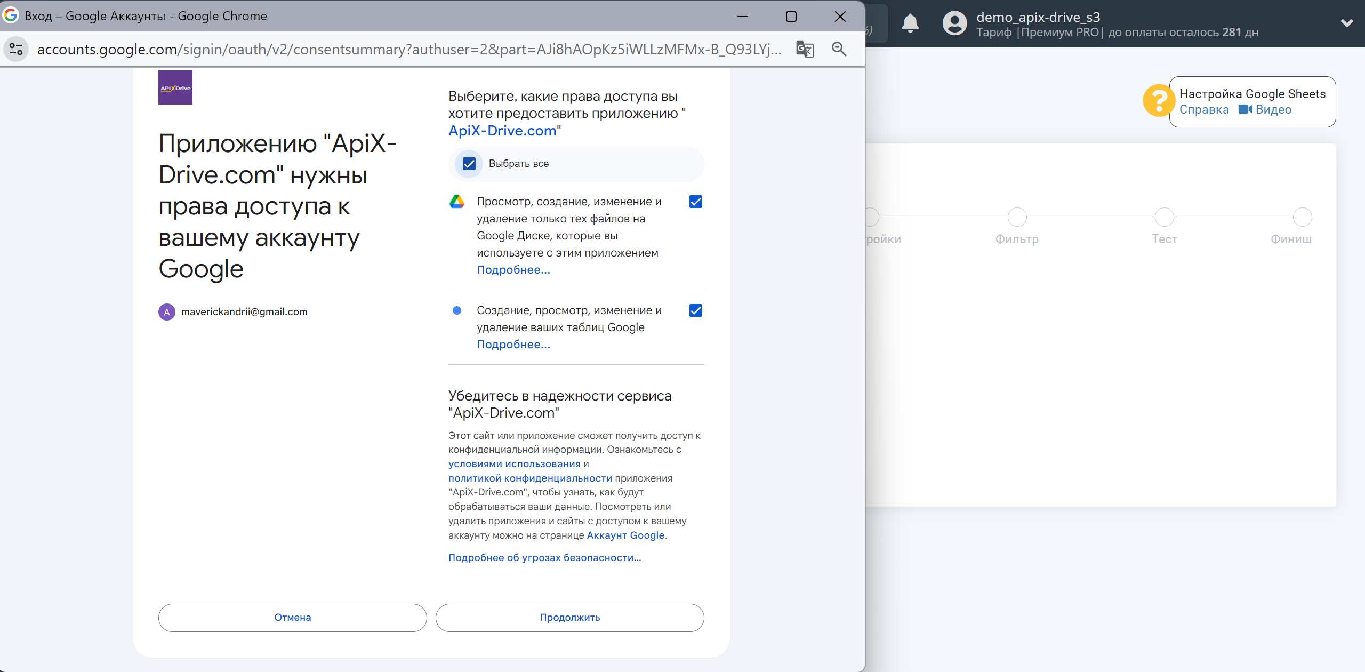The width and height of the screenshot is (1365, 672).
Task: Click the accounts.google.com address bar URL
Action: [x=409, y=49]
